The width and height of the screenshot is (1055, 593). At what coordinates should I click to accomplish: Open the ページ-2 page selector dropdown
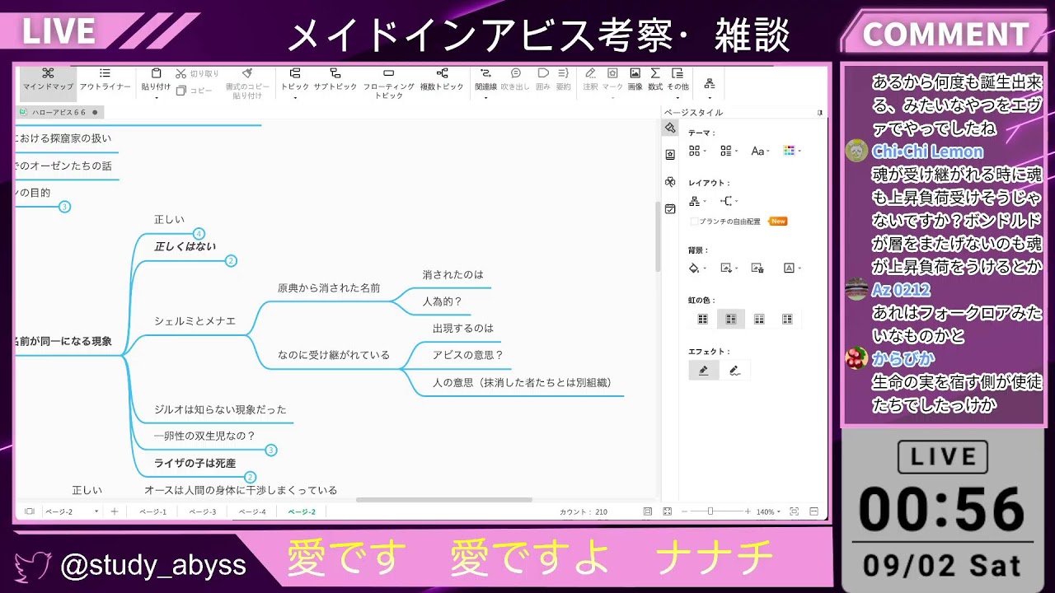point(72,511)
